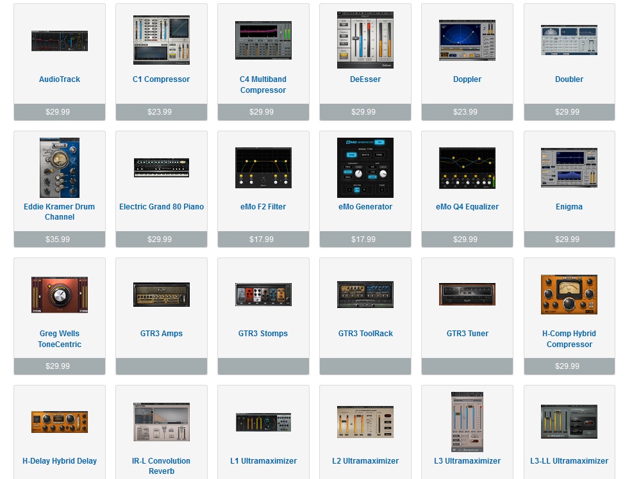Click the C4 Multiband Compressor title
Viewport: 641px width, 479px height.
(263, 85)
